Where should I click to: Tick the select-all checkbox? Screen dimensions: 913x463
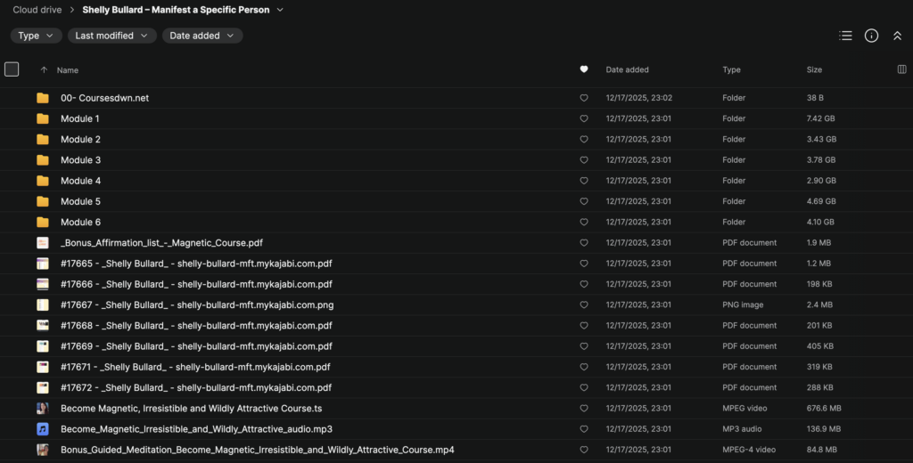[x=12, y=69]
